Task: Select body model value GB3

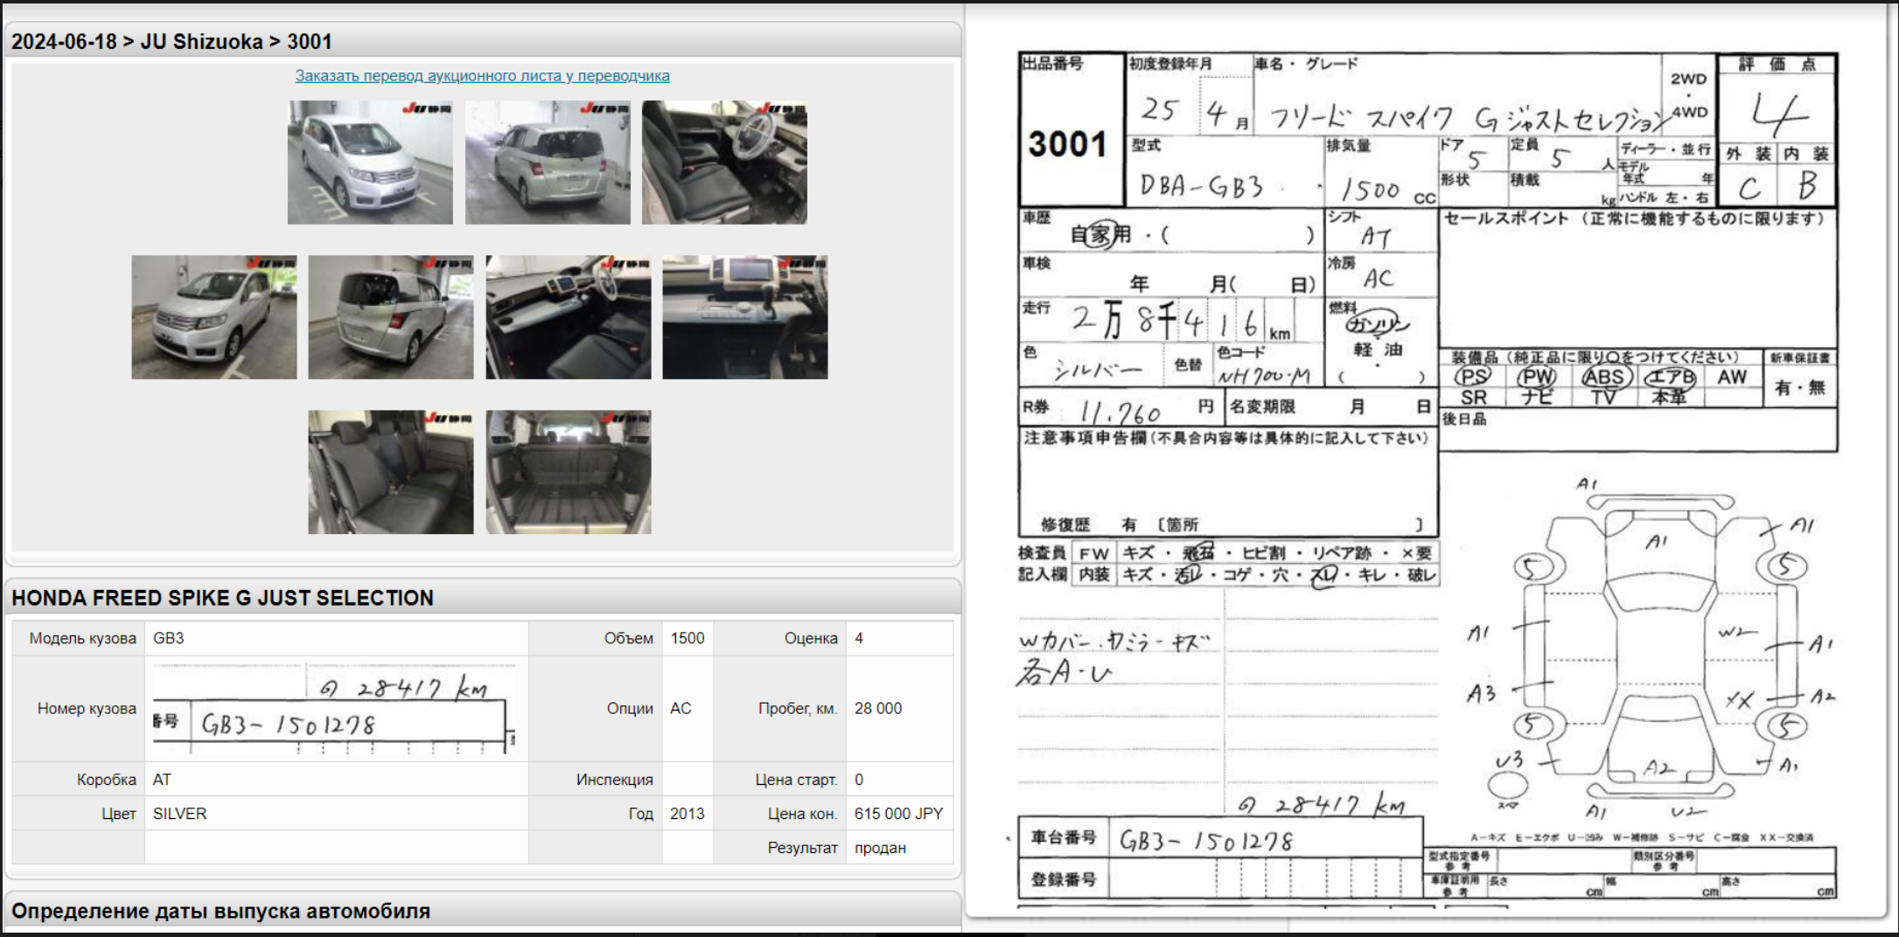Action: click(x=169, y=638)
